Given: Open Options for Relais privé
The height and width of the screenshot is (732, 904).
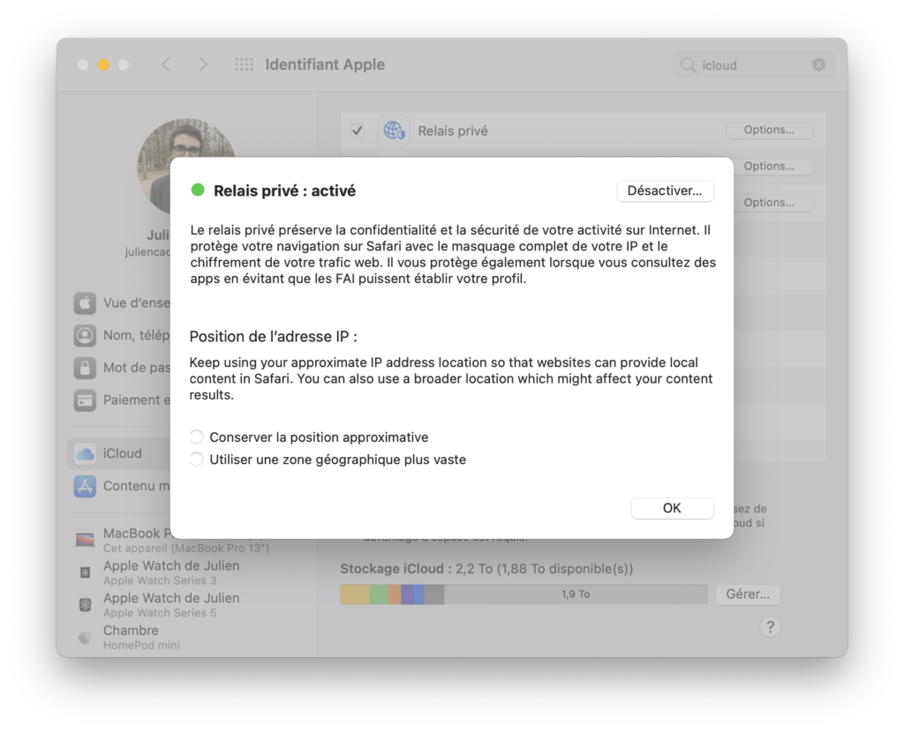Looking at the screenshot, I should pos(769,130).
